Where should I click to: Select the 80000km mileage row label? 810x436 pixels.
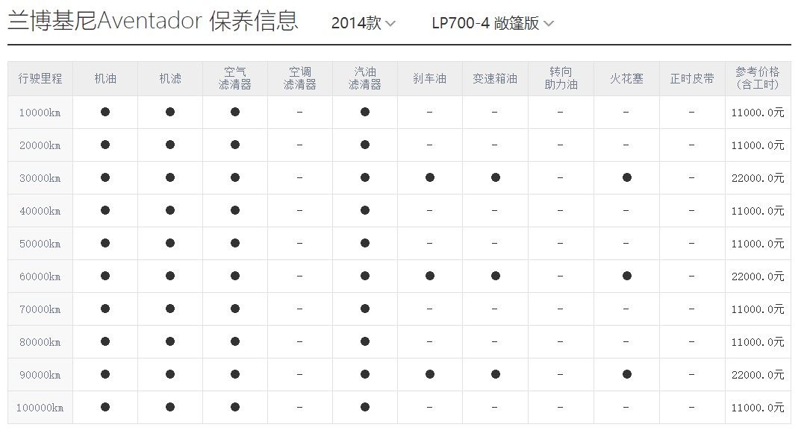pos(40,342)
